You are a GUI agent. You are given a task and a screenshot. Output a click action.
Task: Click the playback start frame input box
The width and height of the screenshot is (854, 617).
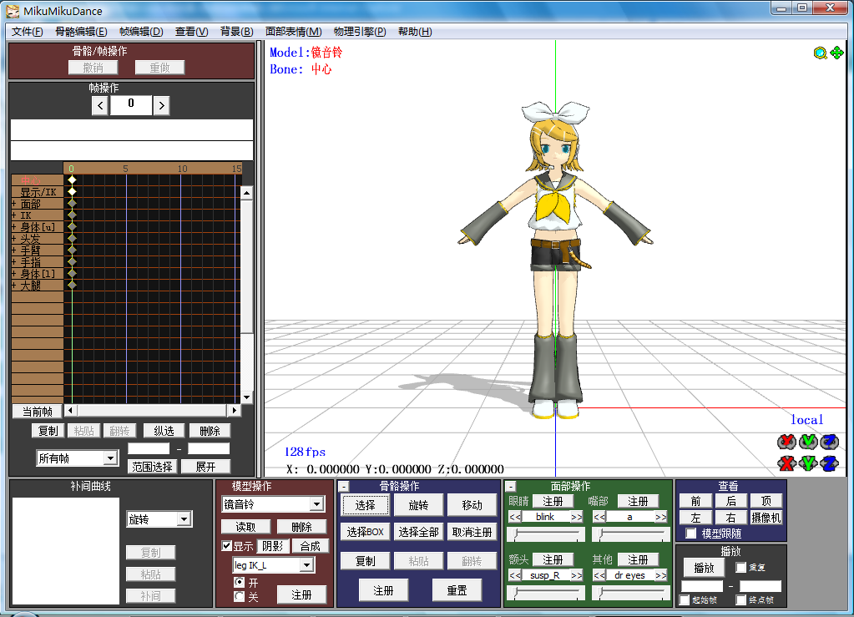[x=702, y=586]
